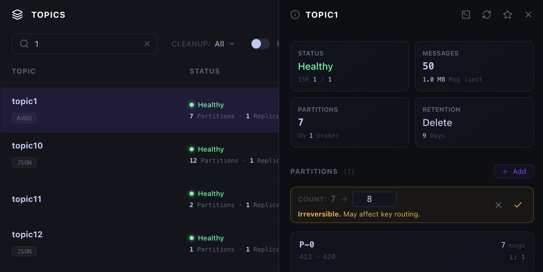
Task: Star TOPIC1 as a favorite
Action: click(508, 15)
